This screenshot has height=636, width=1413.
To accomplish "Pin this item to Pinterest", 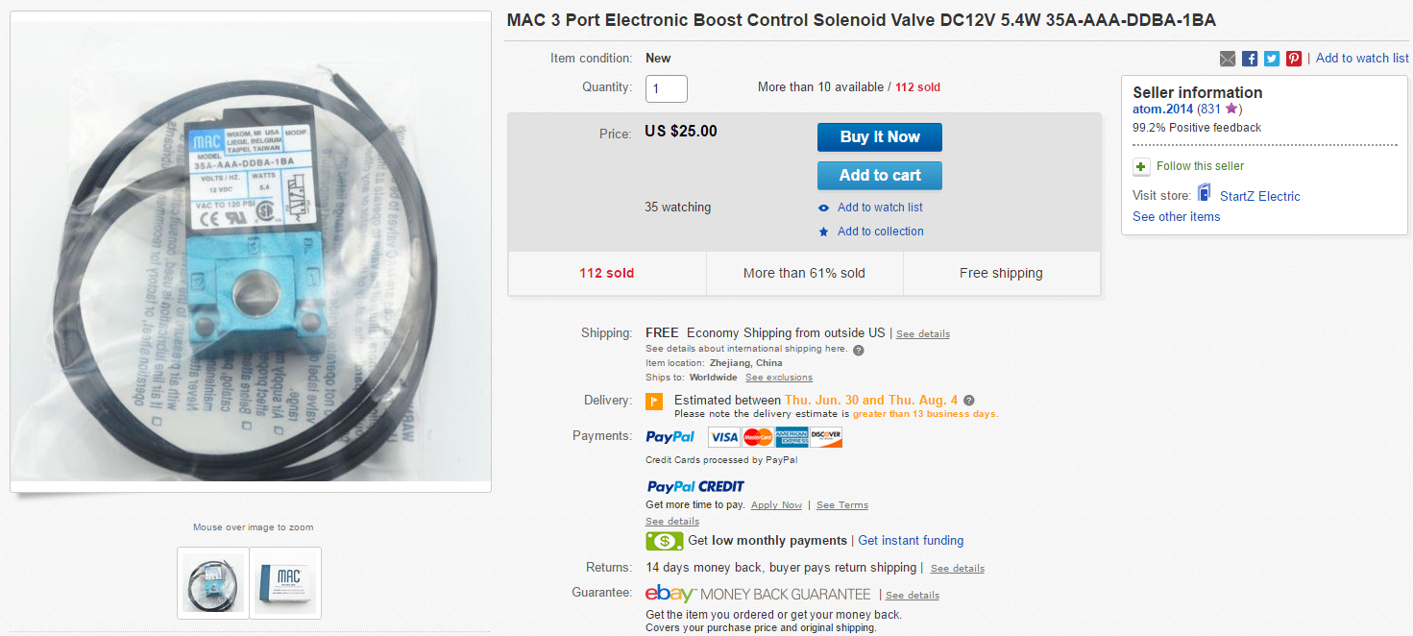I will coord(1293,59).
